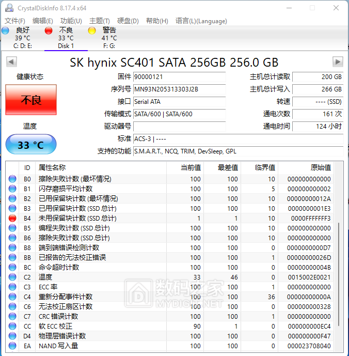The height and width of the screenshot is (356, 349).
Task: Click the red status icon for row B4
Action: (12, 218)
